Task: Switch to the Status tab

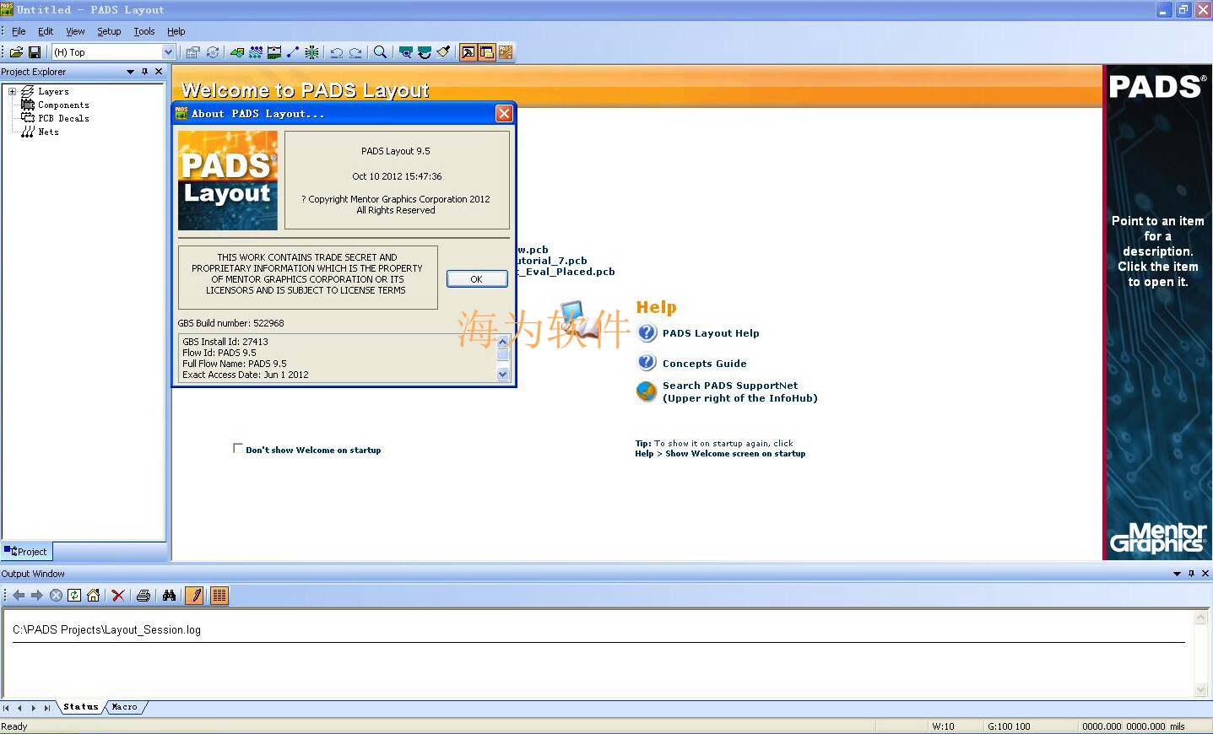Action: tap(81, 707)
